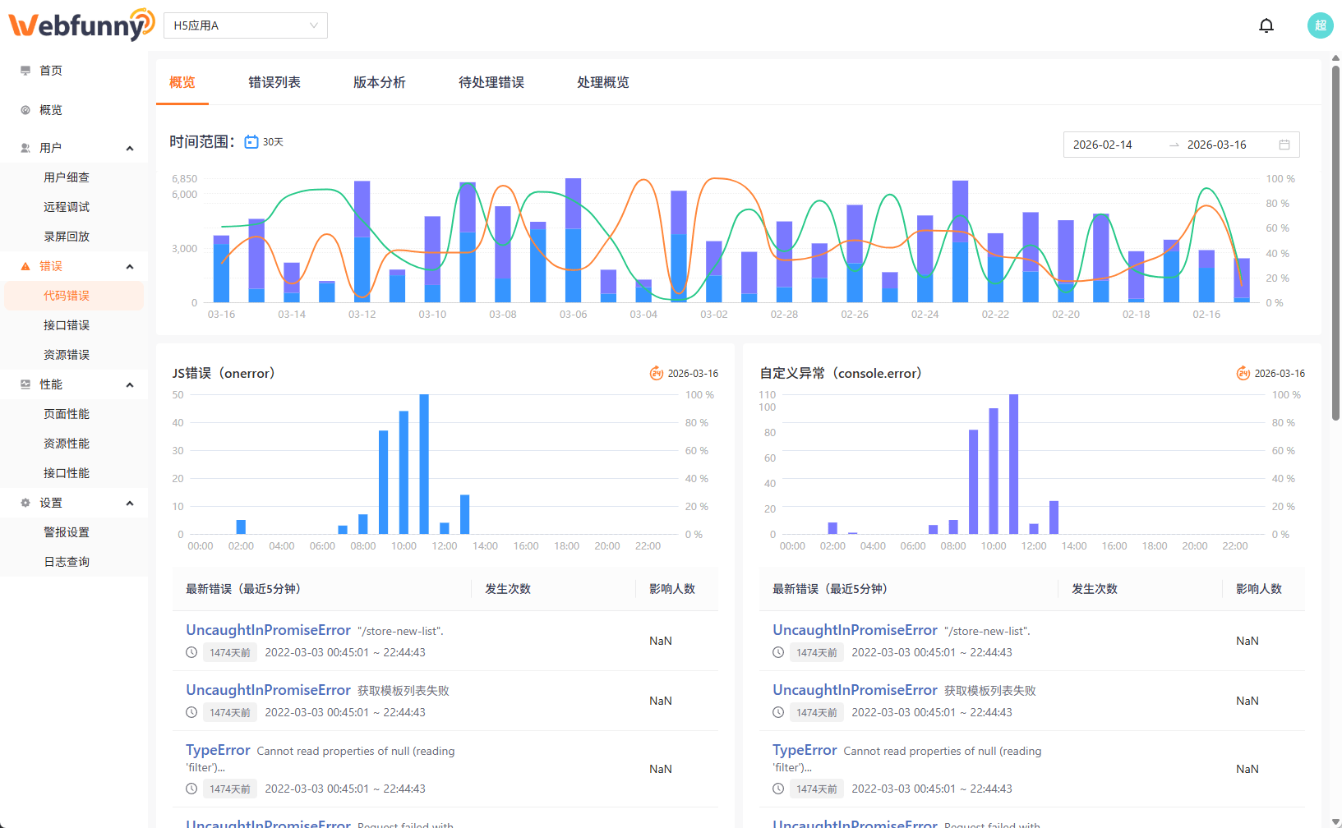Open the notification bell
The image size is (1342, 828).
(x=1266, y=25)
